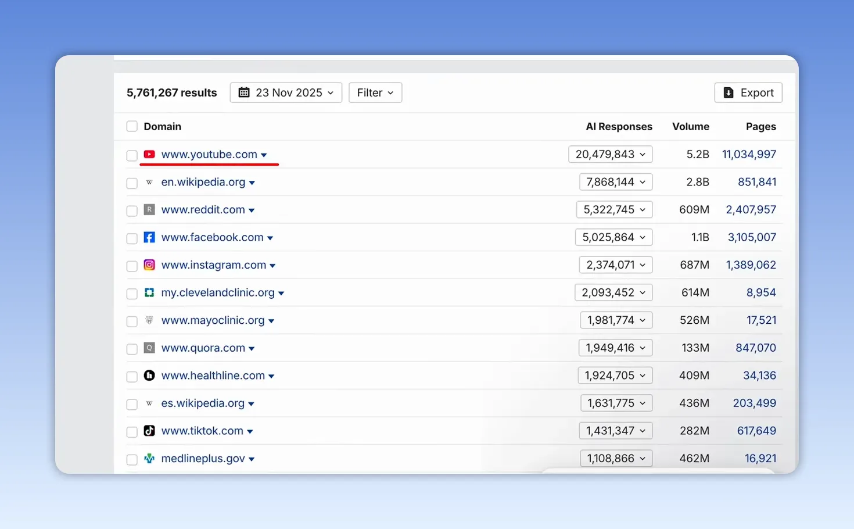Image resolution: width=854 pixels, height=529 pixels.
Task: Click the en.wikipedia.org favicon
Action: click(x=149, y=182)
